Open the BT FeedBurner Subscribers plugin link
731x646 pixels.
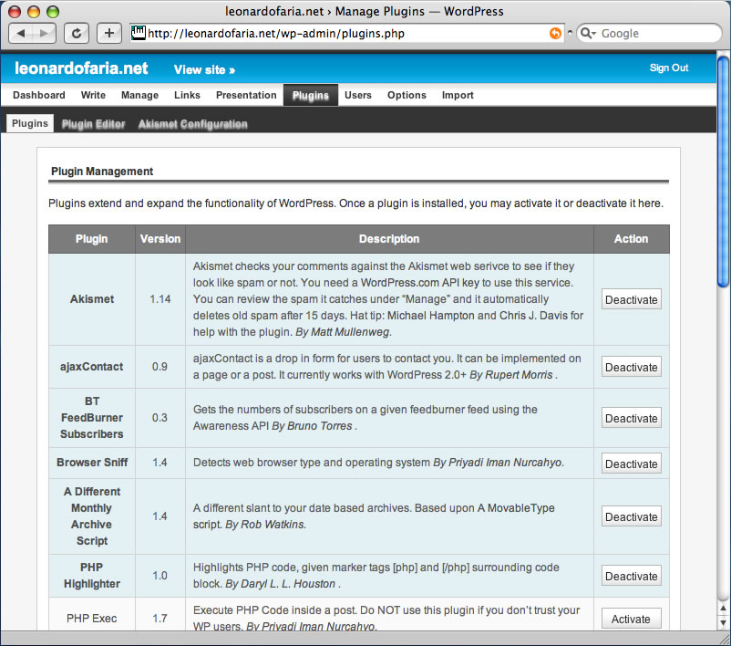[x=92, y=418]
